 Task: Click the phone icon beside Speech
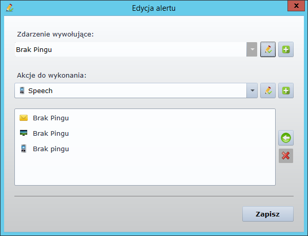(22, 90)
